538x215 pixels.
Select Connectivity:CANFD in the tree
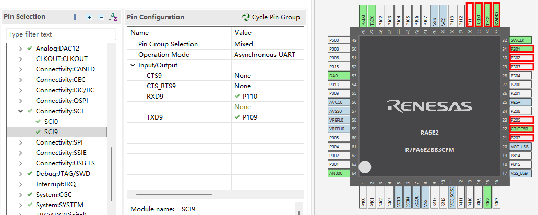(65, 69)
